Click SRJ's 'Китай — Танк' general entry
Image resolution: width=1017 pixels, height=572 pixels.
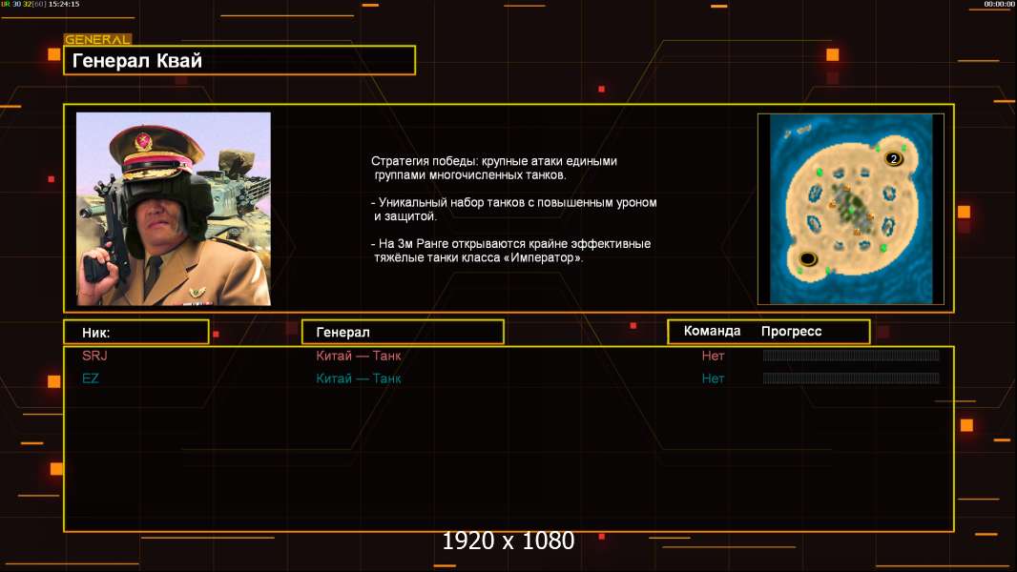point(358,356)
